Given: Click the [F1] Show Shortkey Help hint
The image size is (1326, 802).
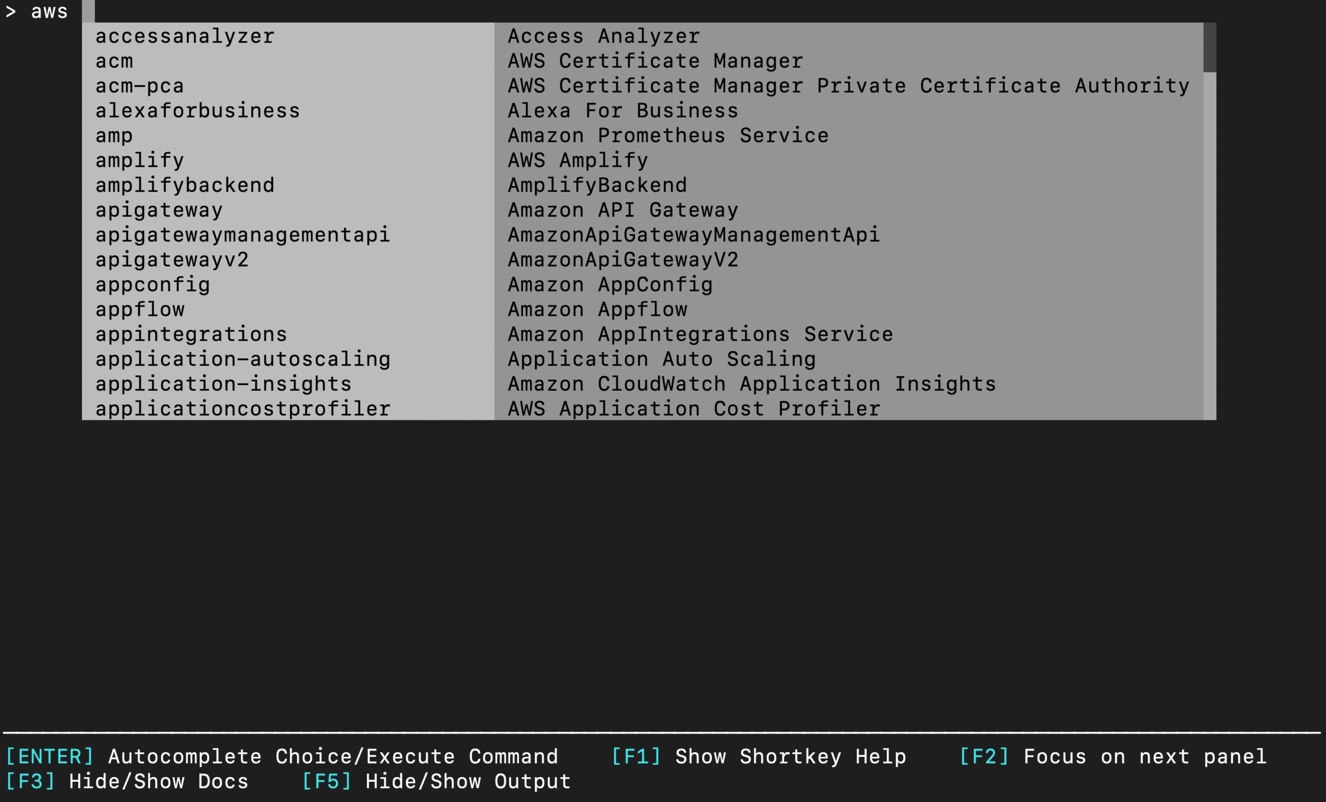Looking at the screenshot, I should [759, 756].
